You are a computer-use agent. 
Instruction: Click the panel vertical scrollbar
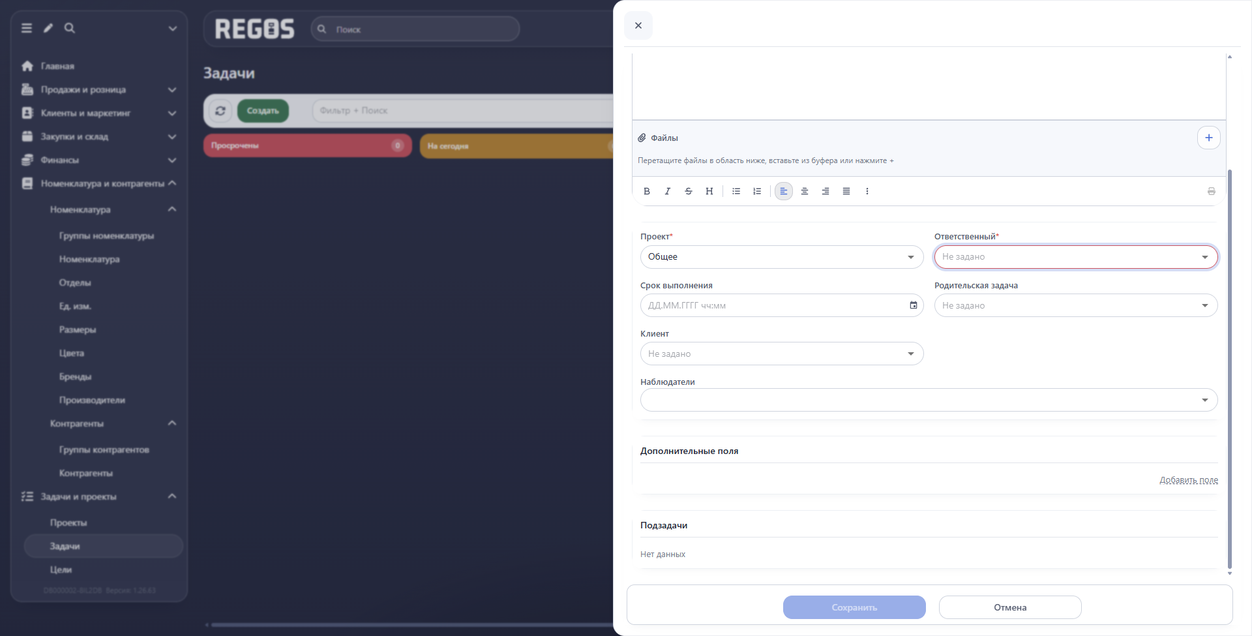coord(1230,369)
